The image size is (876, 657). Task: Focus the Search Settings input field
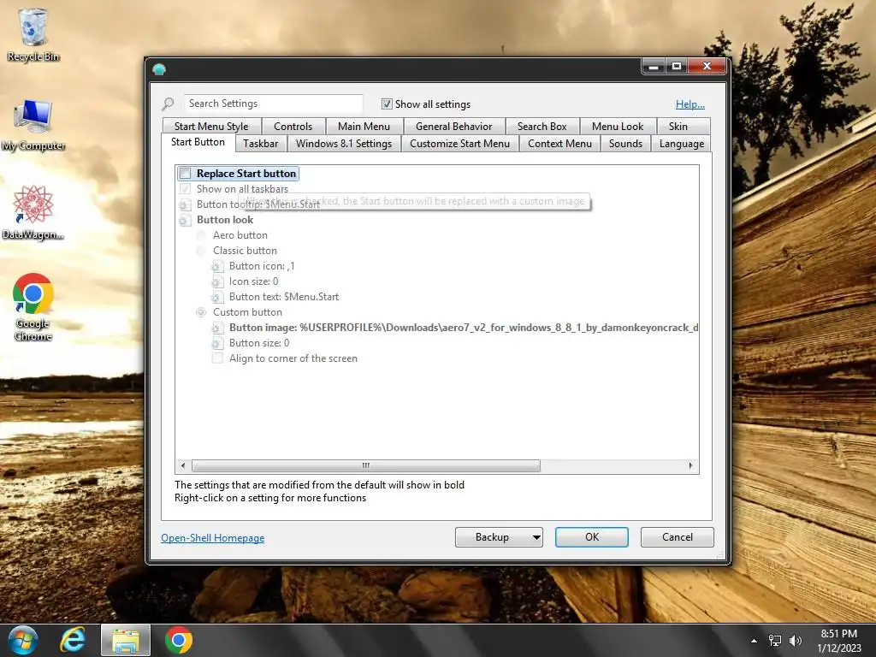pos(274,104)
